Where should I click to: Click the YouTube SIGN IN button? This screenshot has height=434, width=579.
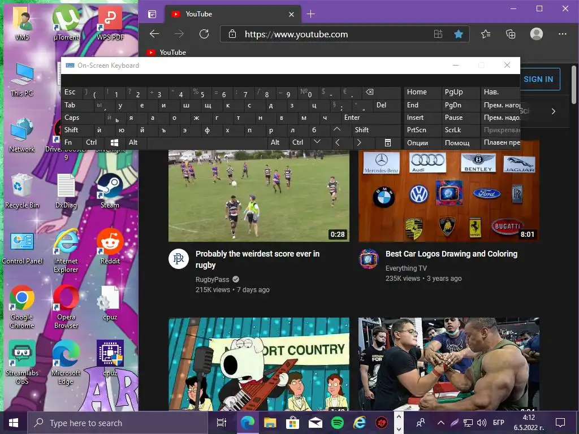point(538,79)
